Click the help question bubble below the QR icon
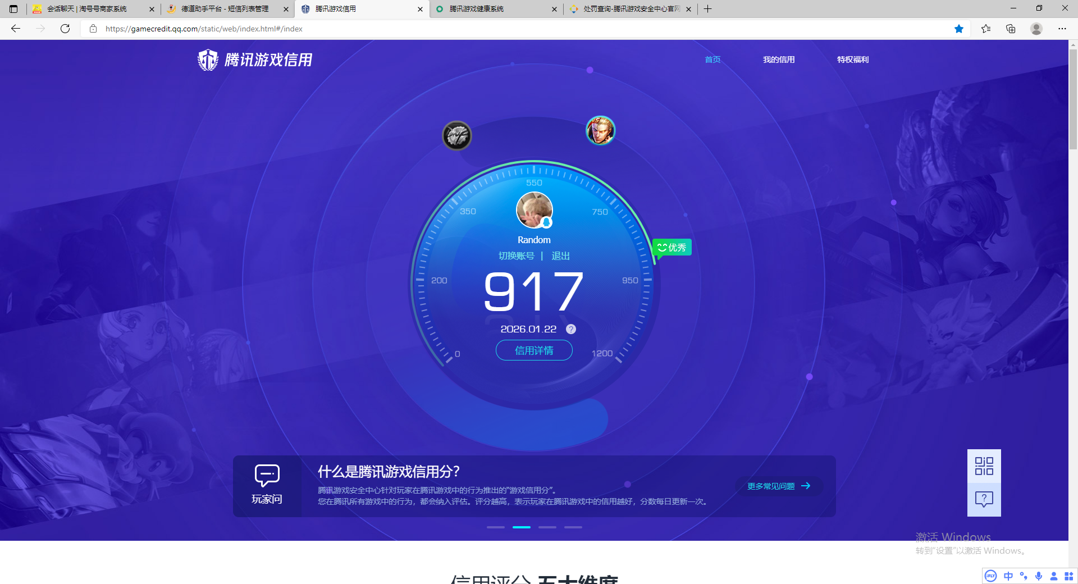Image resolution: width=1078 pixels, height=584 pixels. click(x=983, y=499)
